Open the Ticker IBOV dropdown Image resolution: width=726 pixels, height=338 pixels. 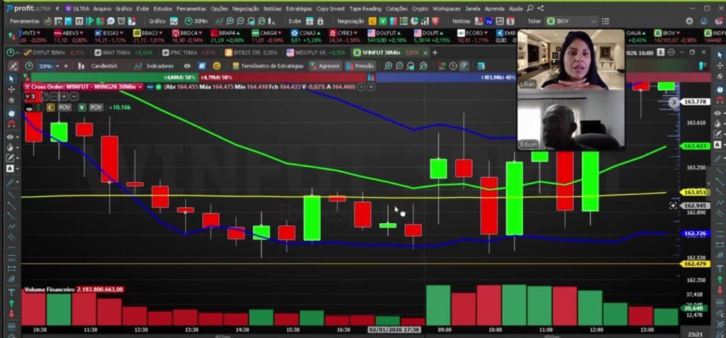point(594,21)
